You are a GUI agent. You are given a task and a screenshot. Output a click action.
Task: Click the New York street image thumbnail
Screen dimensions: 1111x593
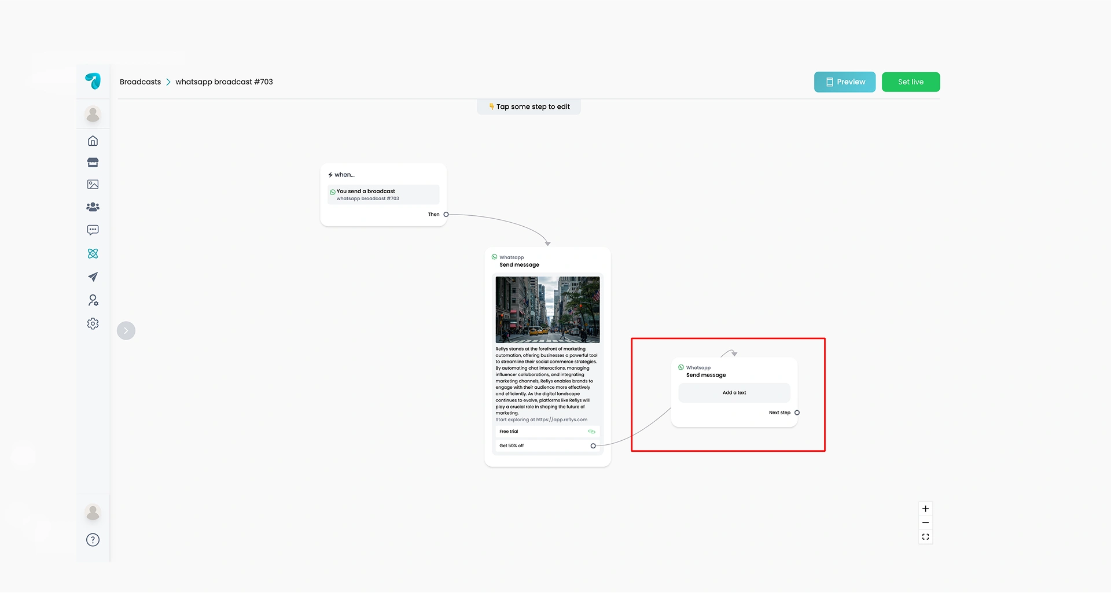point(547,310)
